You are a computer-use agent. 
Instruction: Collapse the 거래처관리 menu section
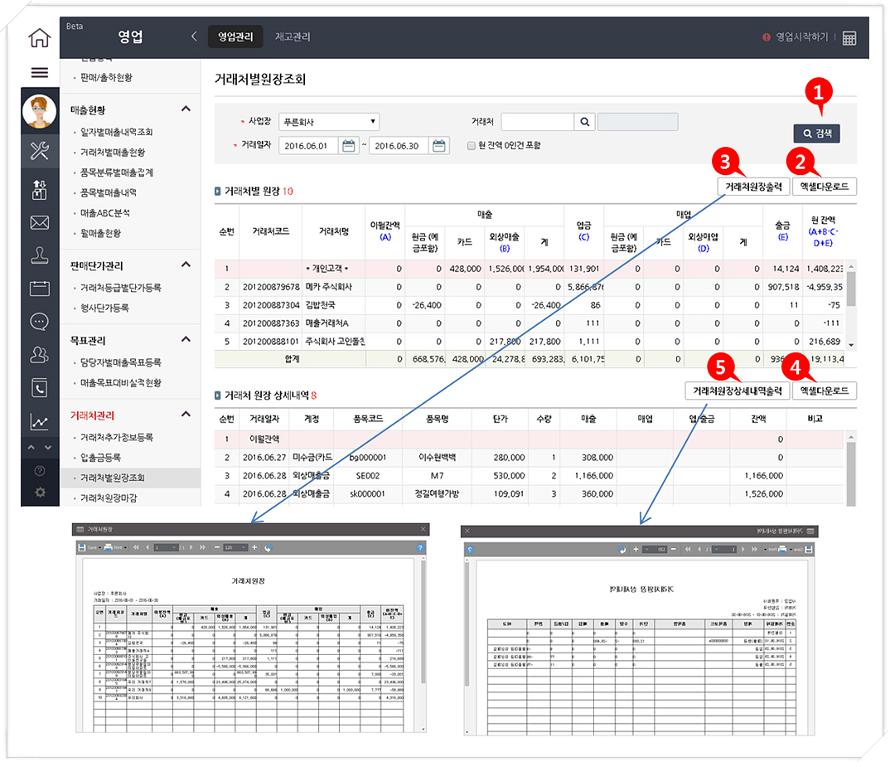pos(186,415)
